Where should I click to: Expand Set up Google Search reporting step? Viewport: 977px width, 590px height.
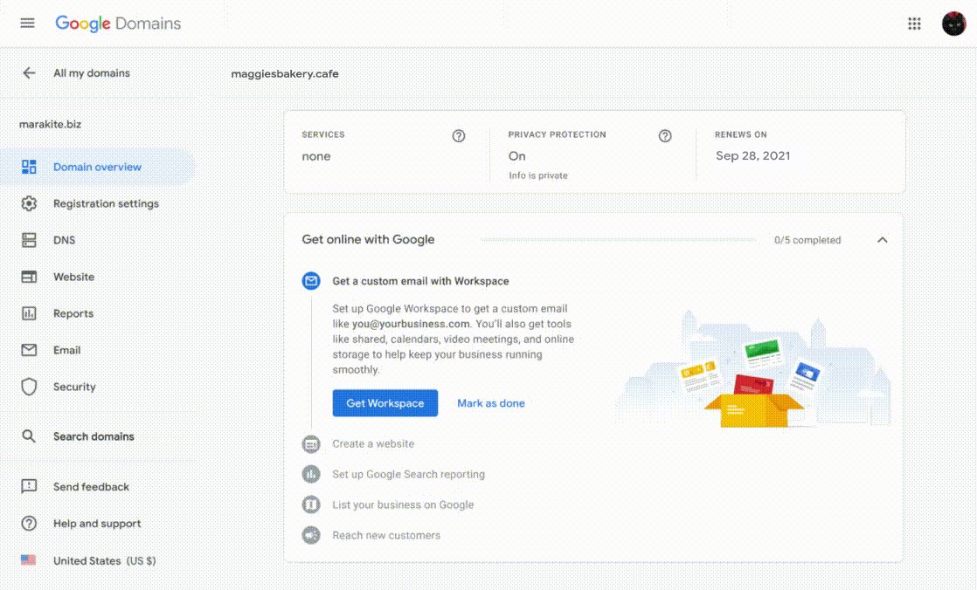[x=408, y=474]
